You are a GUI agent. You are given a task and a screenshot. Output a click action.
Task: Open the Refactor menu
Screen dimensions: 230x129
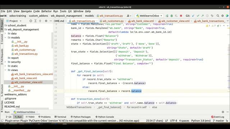46,11
